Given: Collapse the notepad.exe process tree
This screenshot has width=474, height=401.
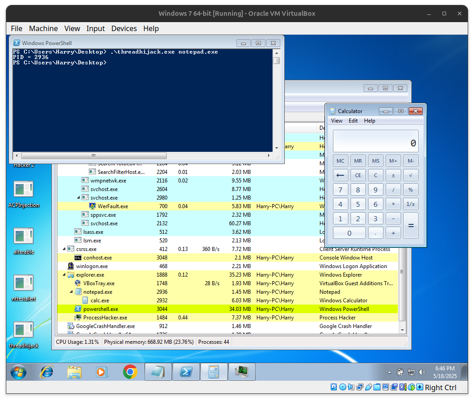Looking at the screenshot, I should click(71, 292).
